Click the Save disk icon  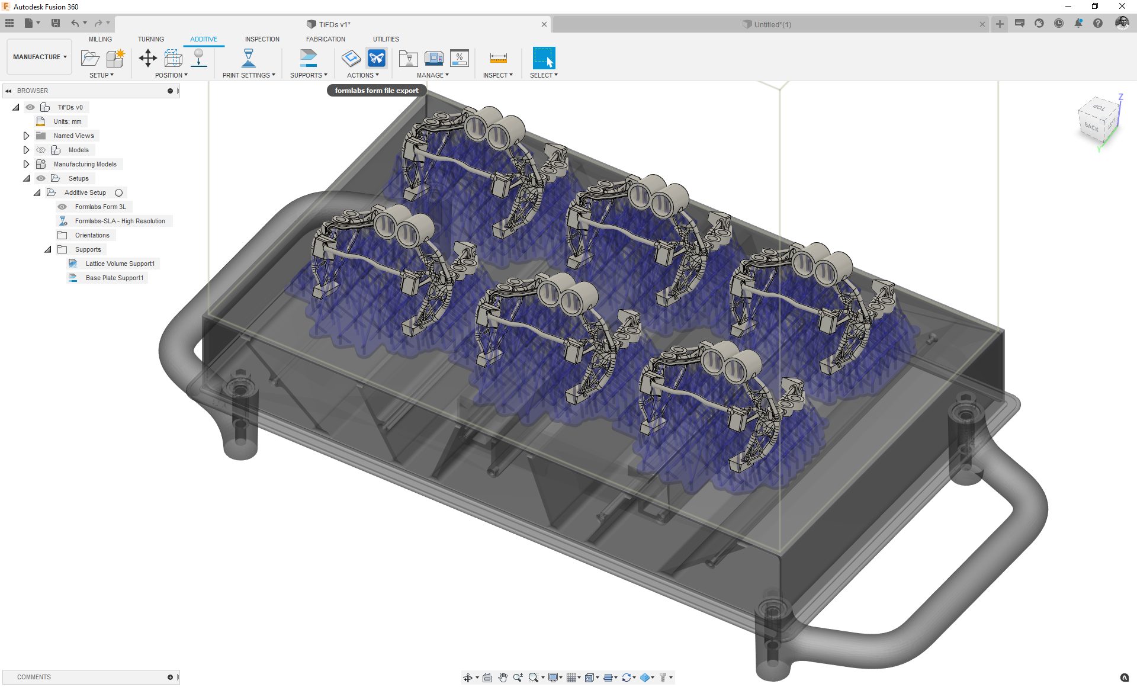tap(56, 23)
